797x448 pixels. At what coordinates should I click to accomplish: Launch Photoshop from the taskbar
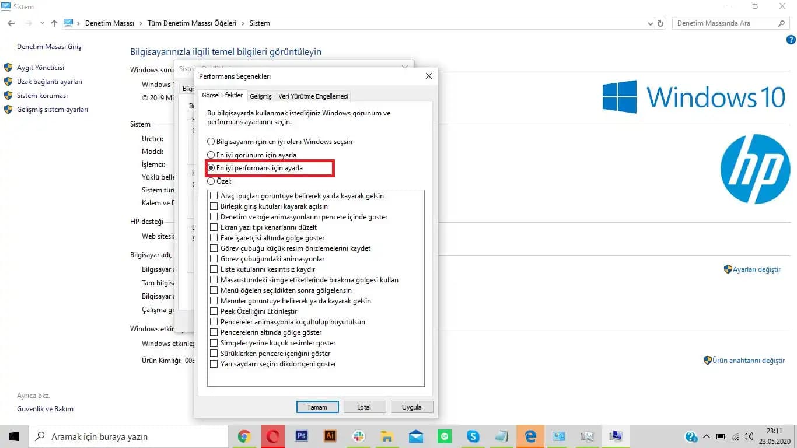click(302, 436)
